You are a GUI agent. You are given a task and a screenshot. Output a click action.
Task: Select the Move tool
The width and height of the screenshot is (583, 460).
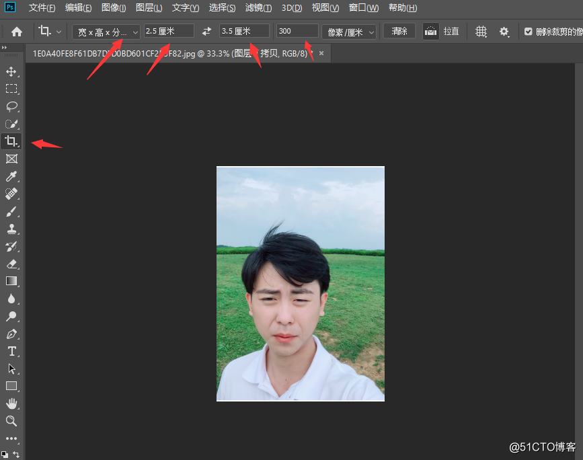tap(11, 71)
